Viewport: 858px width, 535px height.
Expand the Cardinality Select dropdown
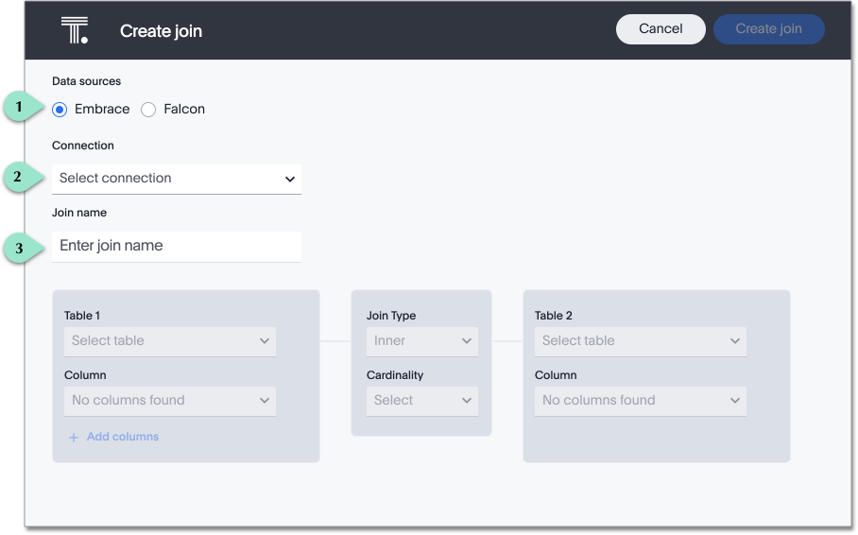click(x=421, y=401)
